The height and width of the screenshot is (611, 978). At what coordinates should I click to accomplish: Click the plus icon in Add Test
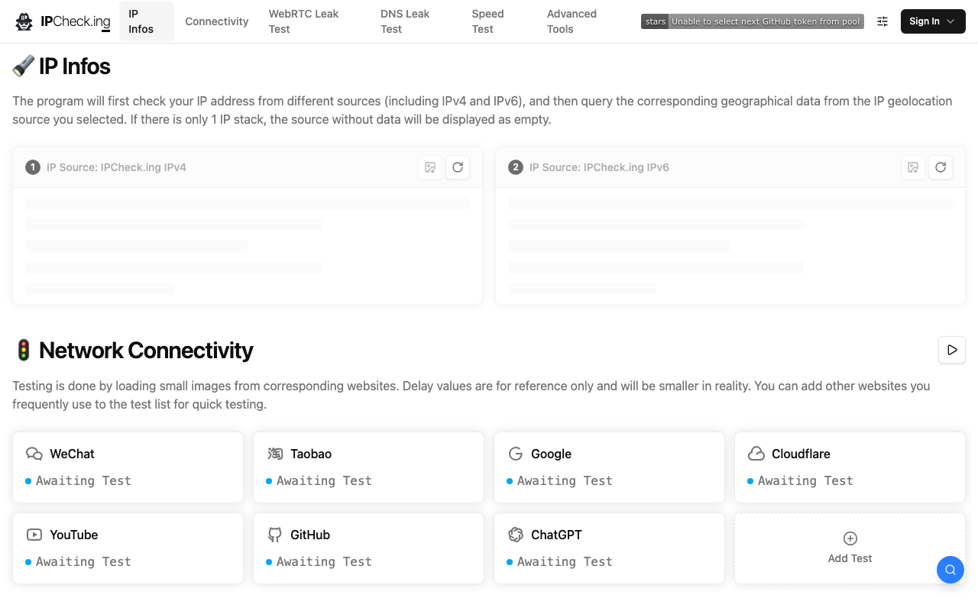[850, 538]
